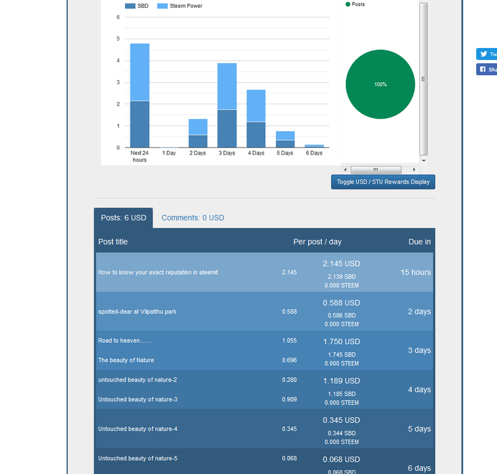
Task: Click the '4 days' due time
Action: click(419, 390)
